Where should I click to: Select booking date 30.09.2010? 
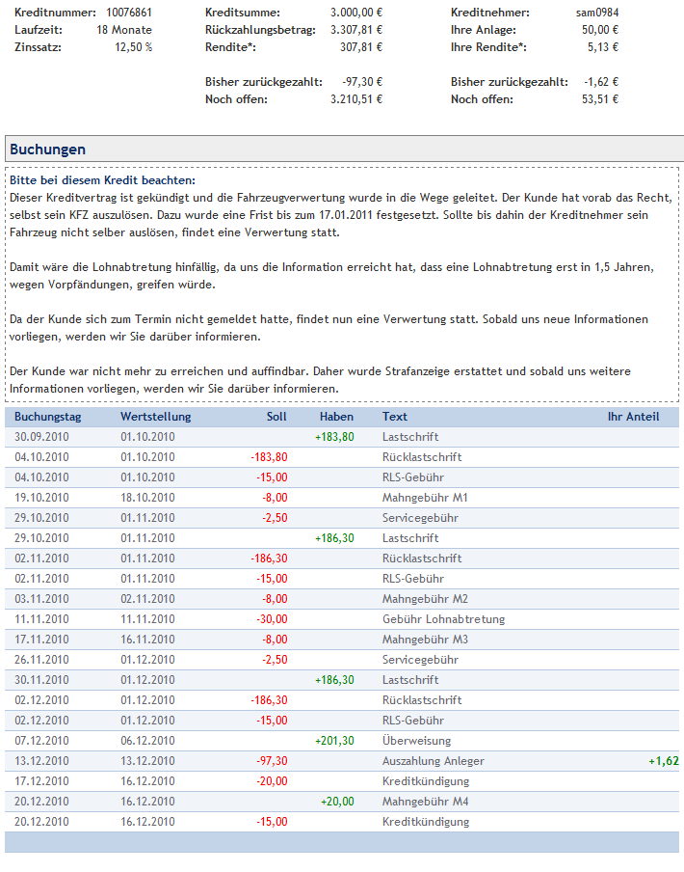pyautogui.click(x=41, y=437)
